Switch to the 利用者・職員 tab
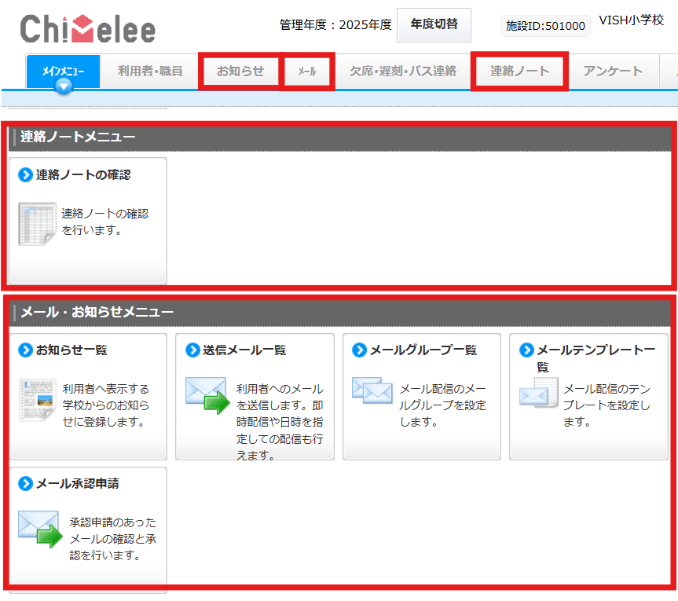 (x=150, y=71)
